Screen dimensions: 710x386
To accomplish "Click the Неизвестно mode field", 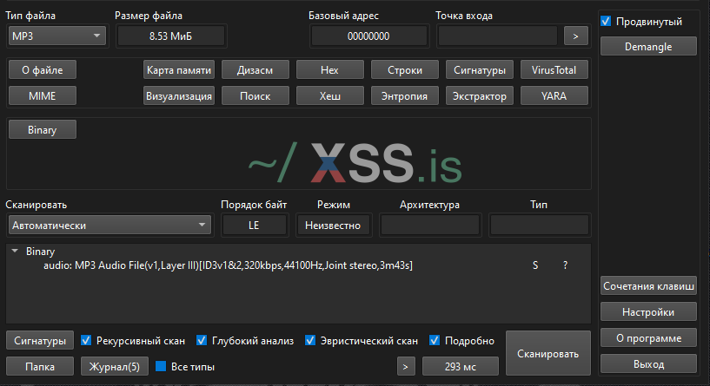I will click(333, 225).
